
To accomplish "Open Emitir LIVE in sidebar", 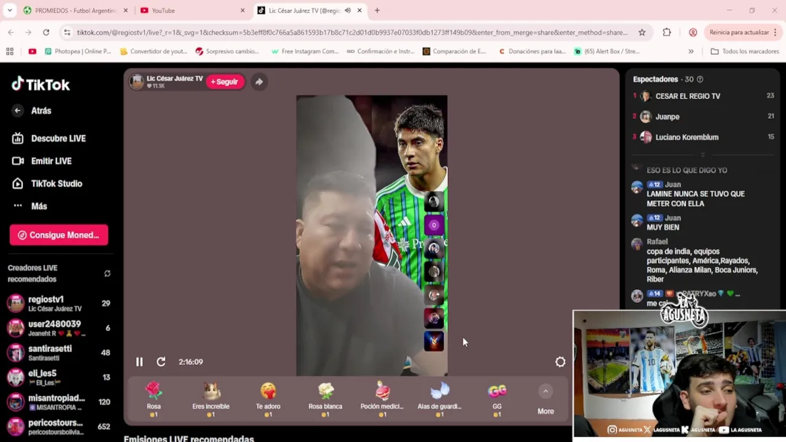I will pyautogui.click(x=42, y=161).
